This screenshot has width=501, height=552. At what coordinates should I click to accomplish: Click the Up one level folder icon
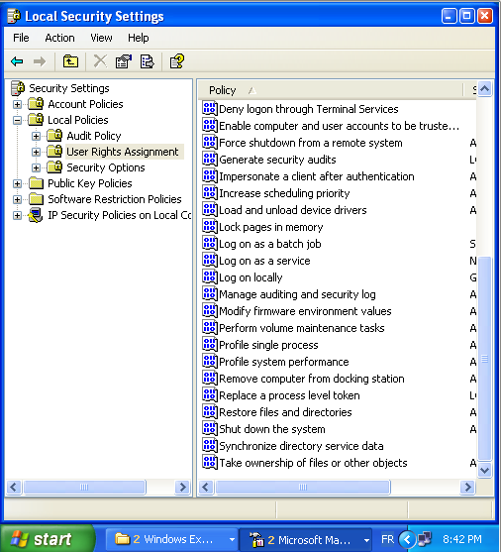click(x=70, y=61)
